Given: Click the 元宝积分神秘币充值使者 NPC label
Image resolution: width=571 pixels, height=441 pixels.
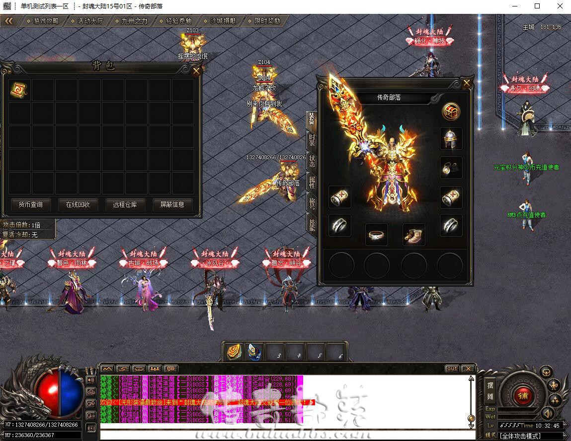Looking at the screenshot, I should (x=526, y=167).
